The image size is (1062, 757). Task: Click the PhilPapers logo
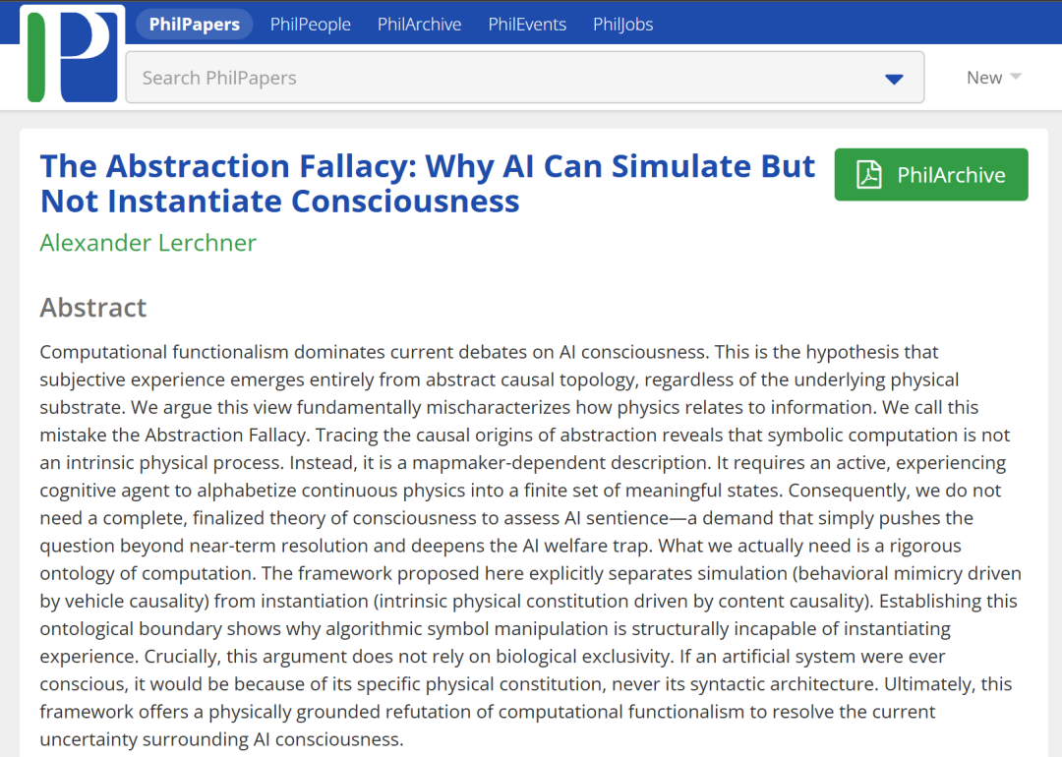tap(73, 57)
